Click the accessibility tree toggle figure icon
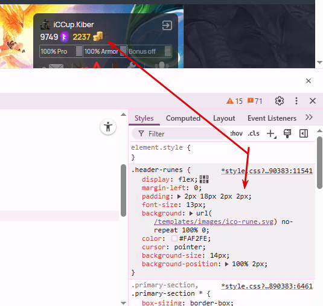Viewport: 323px width, 306px height. coord(108,127)
